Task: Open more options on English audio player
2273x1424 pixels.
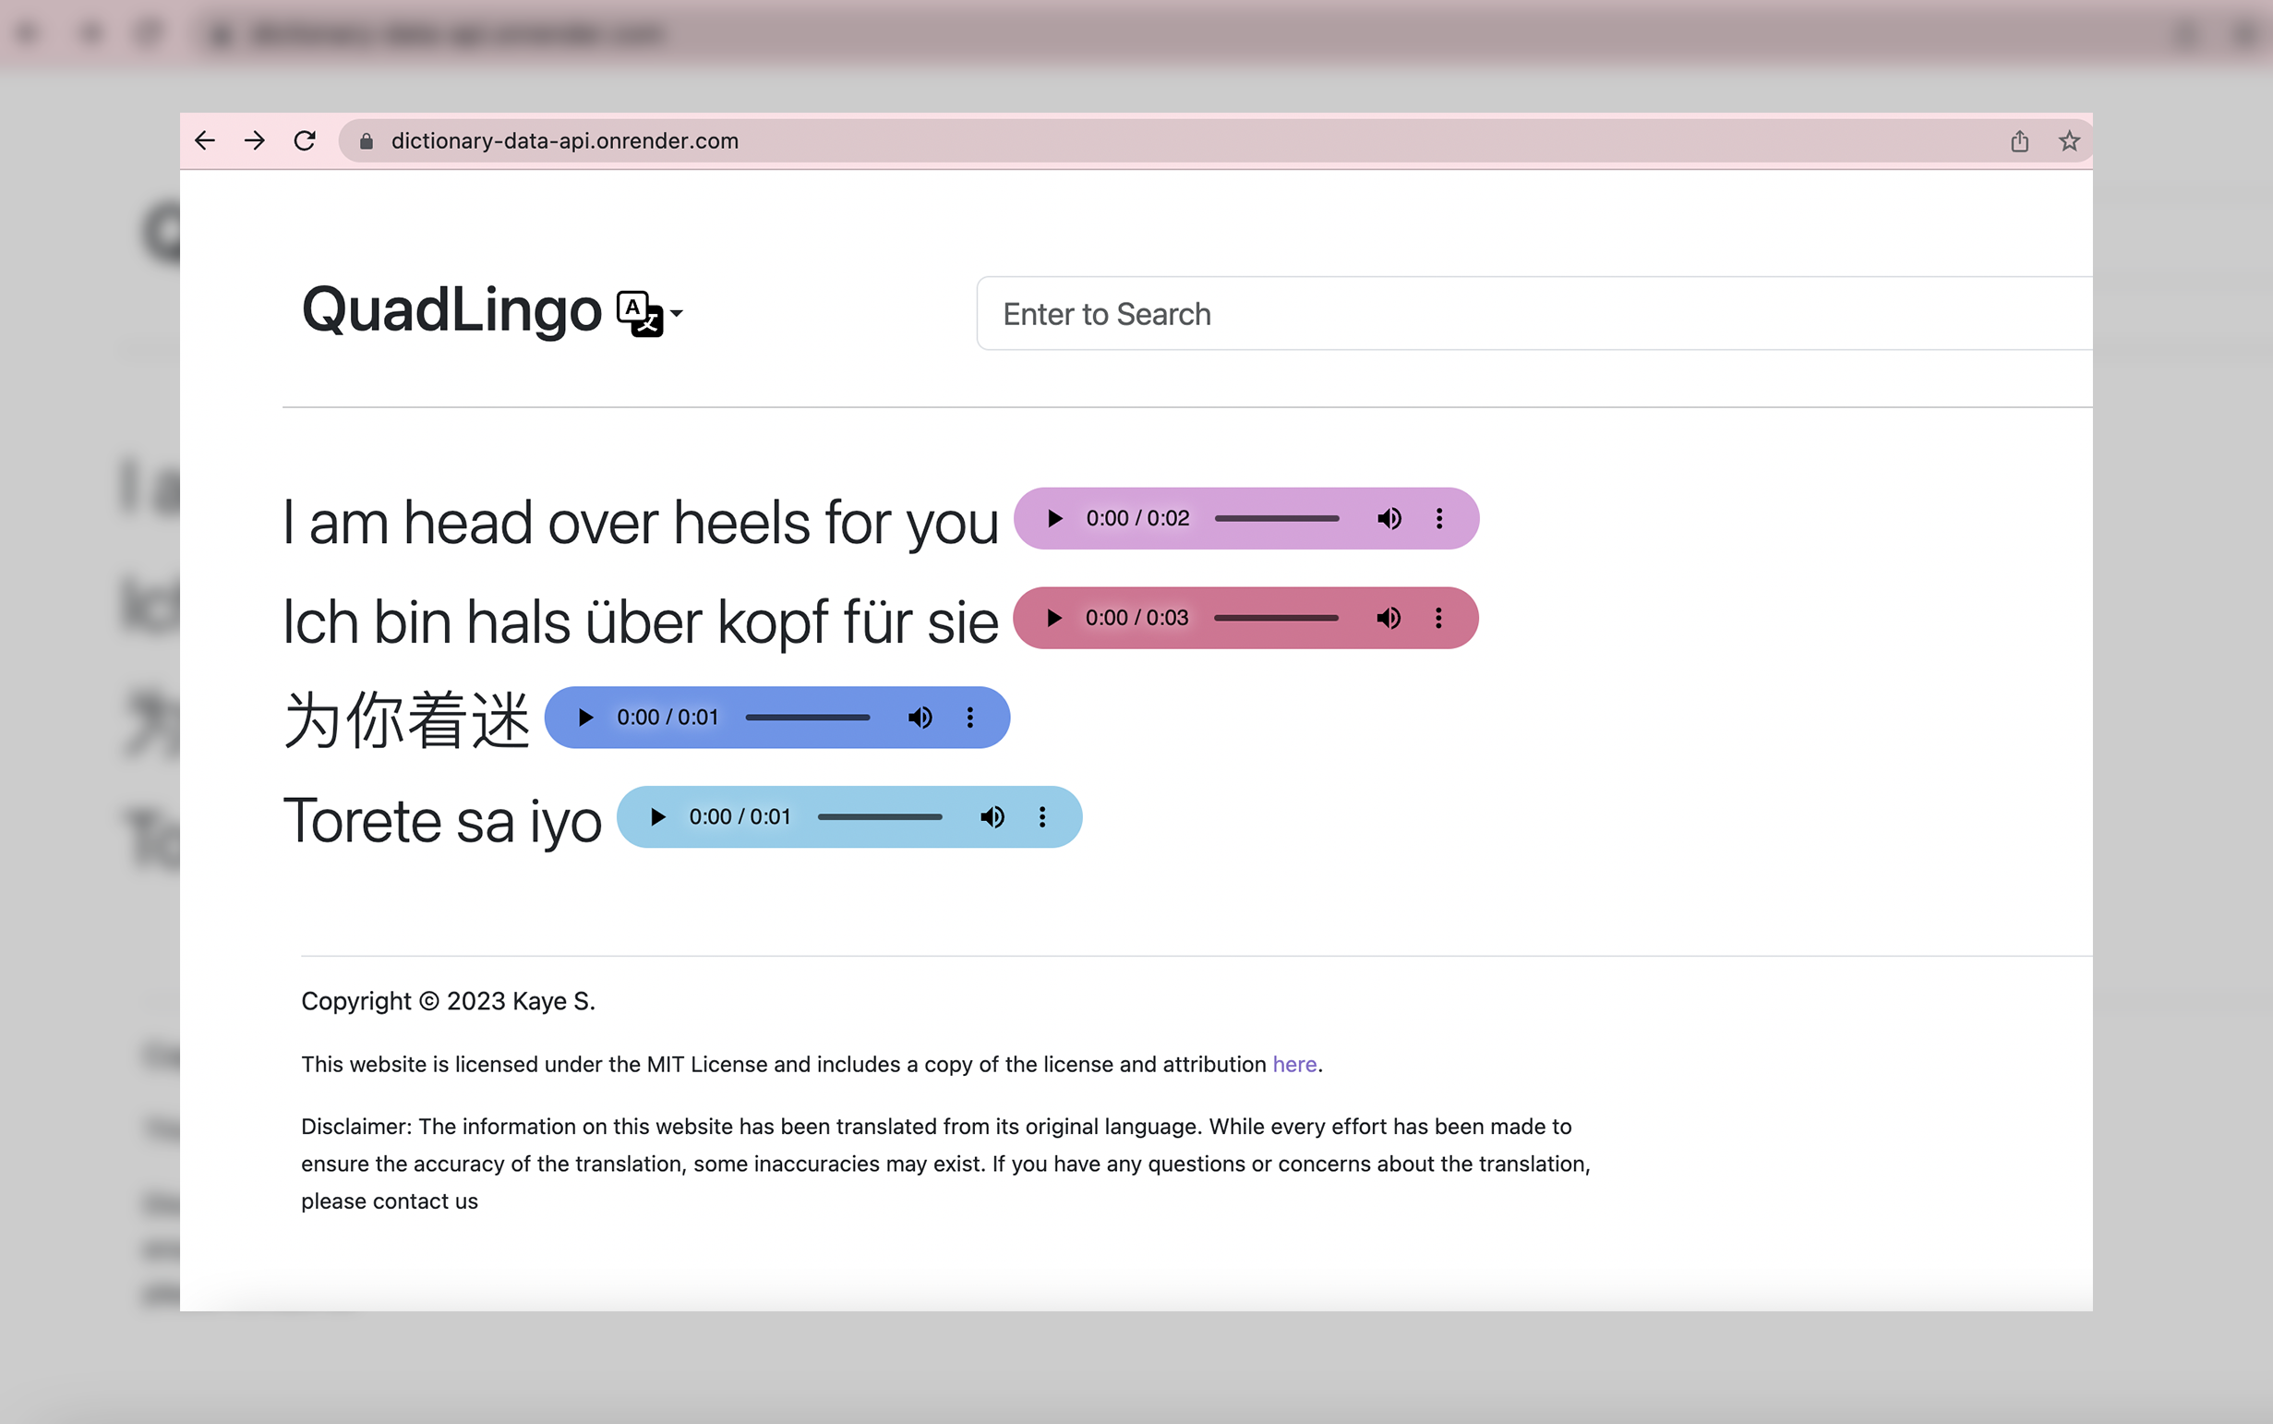Action: (x=1438, y=519)
